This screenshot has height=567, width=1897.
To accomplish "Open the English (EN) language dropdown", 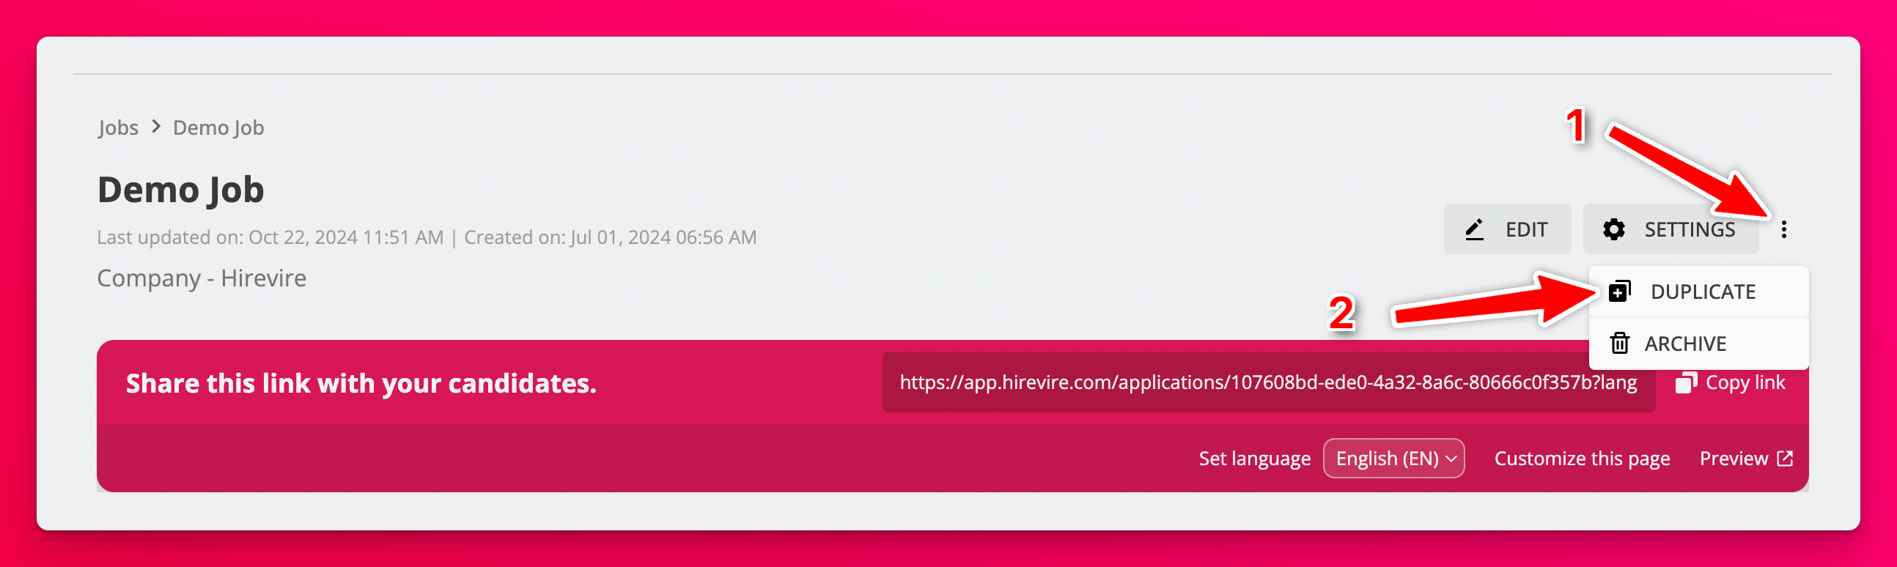I will coord(1392,459).
